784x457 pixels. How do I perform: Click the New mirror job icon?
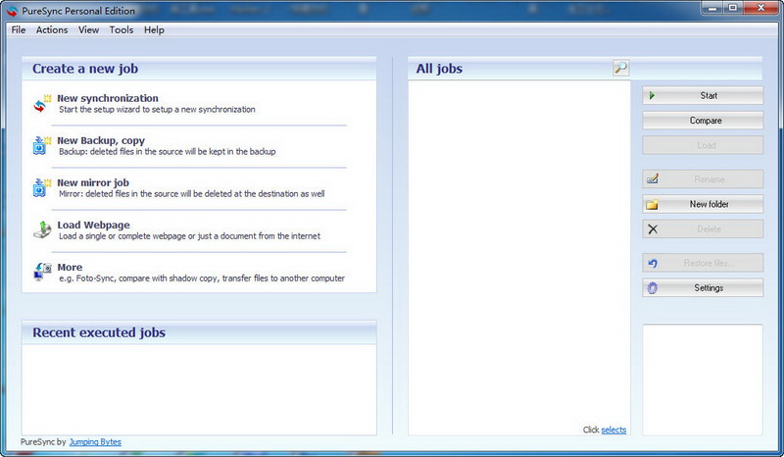(42, 187)
